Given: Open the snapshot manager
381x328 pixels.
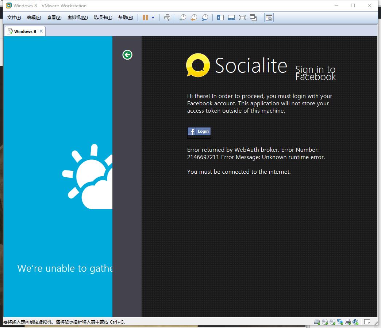Looking at the screenshot, I should tap(205, 18).
